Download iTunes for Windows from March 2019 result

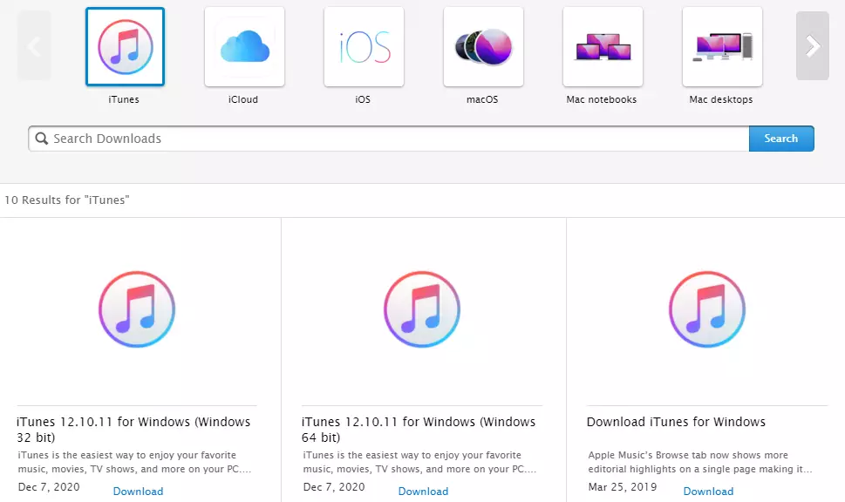coord(707,491)
